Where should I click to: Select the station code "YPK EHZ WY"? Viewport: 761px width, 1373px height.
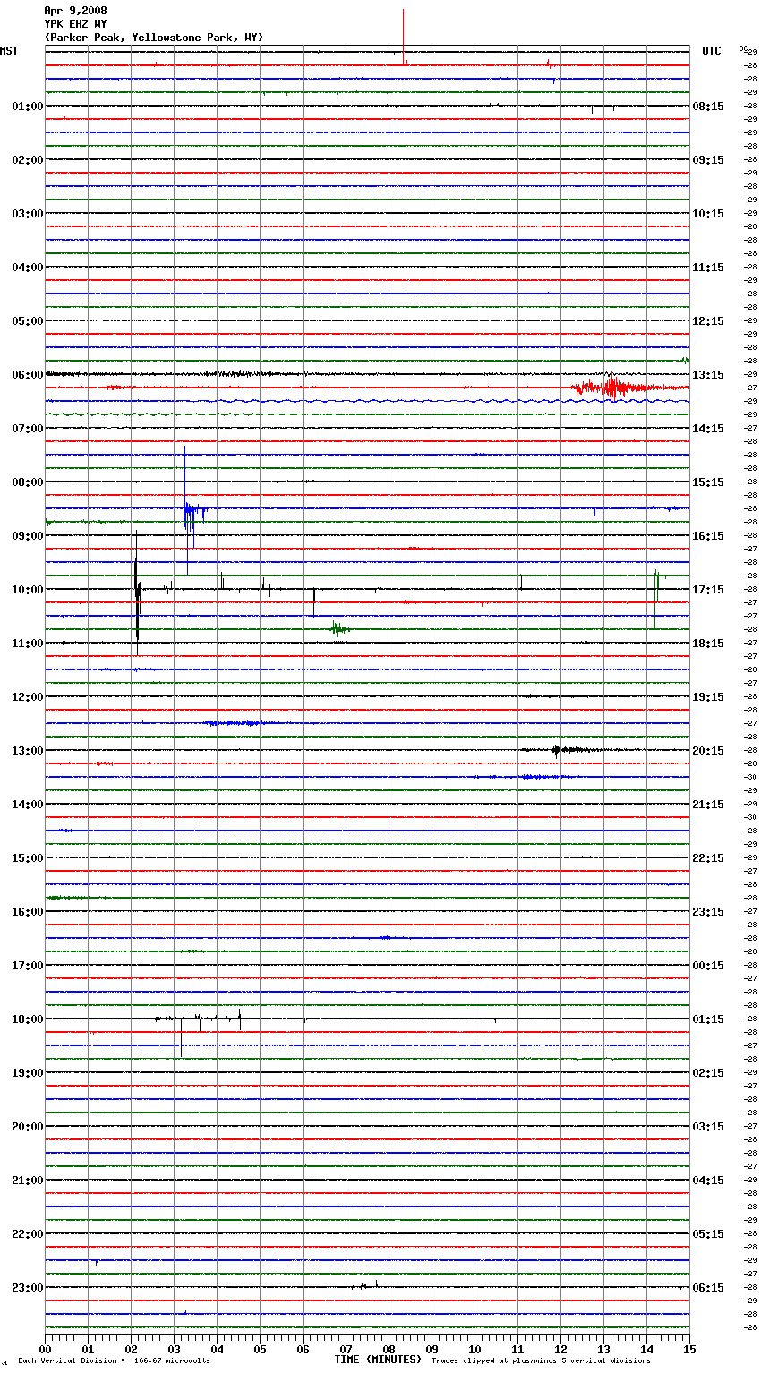75,24
